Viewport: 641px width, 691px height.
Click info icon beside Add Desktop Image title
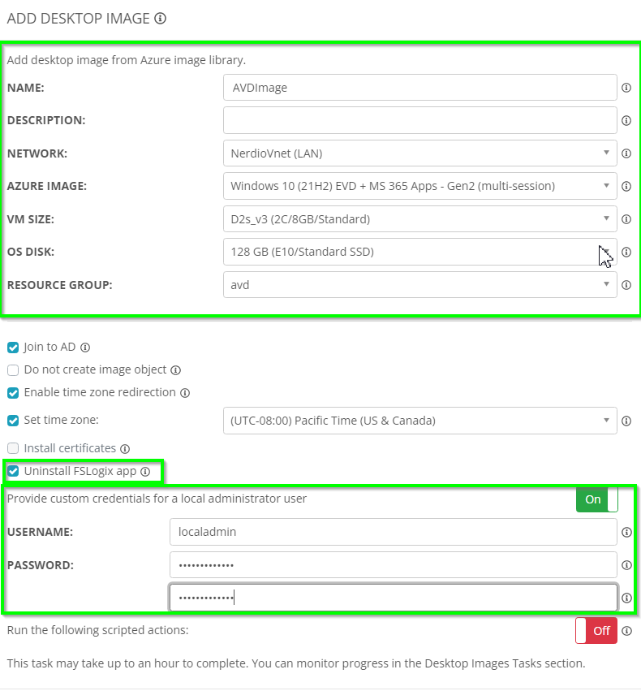point(161,19)
